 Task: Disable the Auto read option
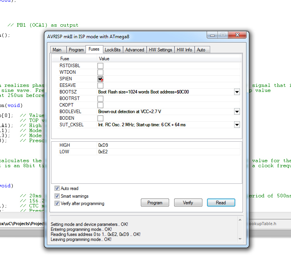pyautogui.click(x=57, y=188)
